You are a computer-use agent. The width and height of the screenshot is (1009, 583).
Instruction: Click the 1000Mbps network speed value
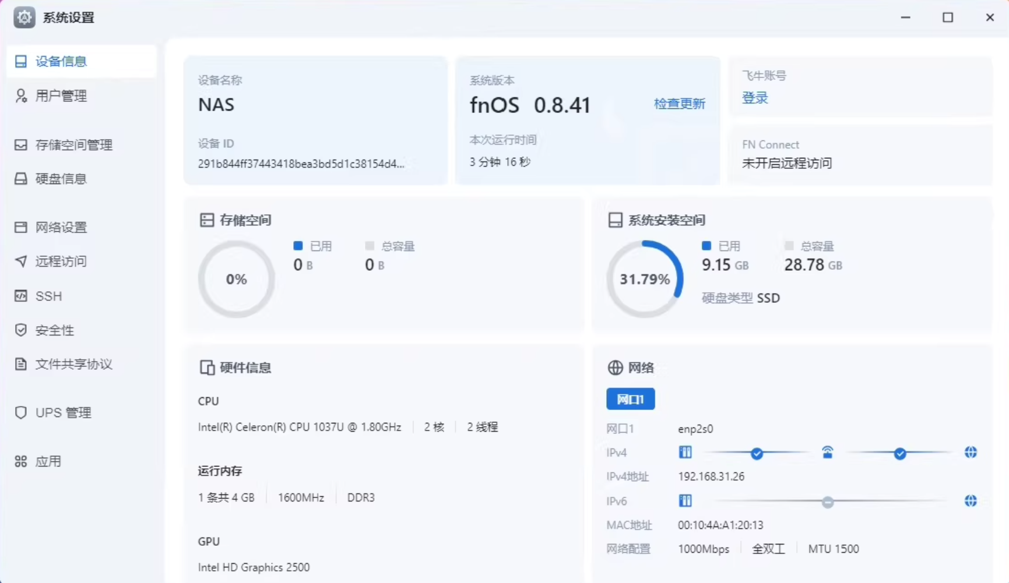(704, 549)
